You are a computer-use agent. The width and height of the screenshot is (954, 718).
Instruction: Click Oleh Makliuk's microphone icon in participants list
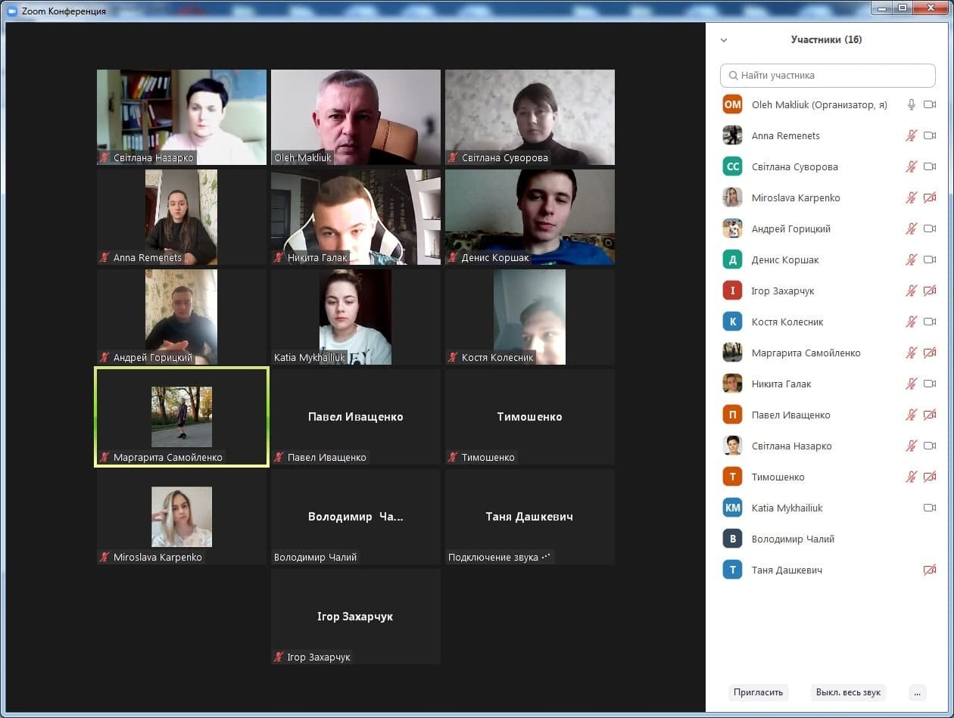[x=912, y=104]
